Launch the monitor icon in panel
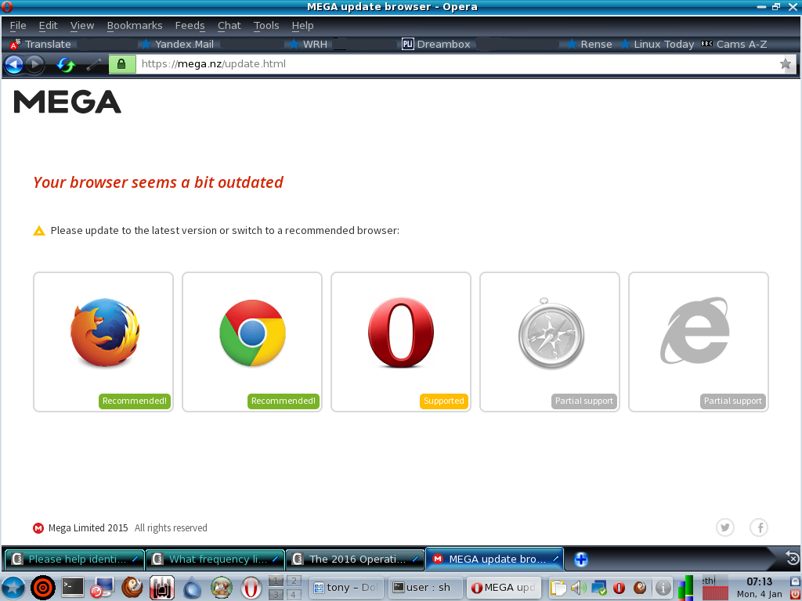The height and width of the screenshot is (601, 802). [x=102, y=588]
